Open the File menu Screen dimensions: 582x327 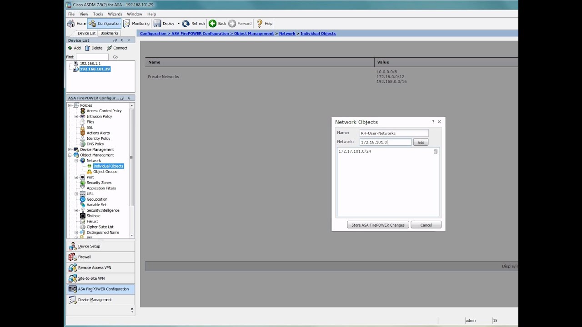pos(71,14)
